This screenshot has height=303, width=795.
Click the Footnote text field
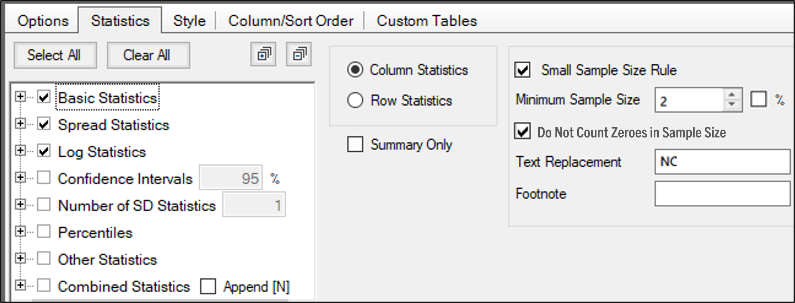click(722, 194)
